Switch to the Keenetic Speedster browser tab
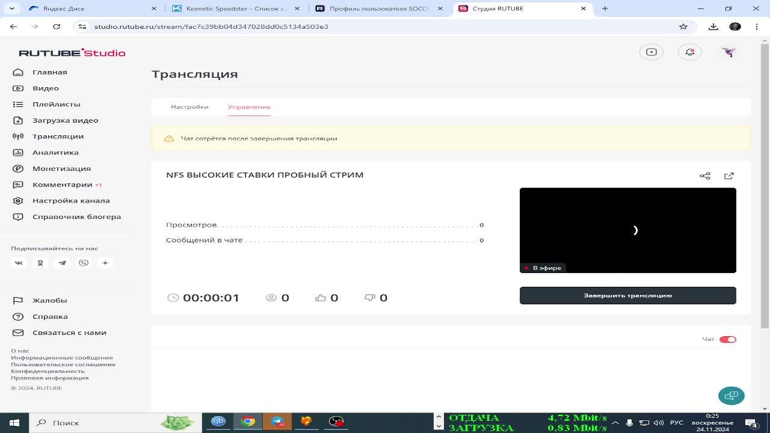 pos(236,8)
